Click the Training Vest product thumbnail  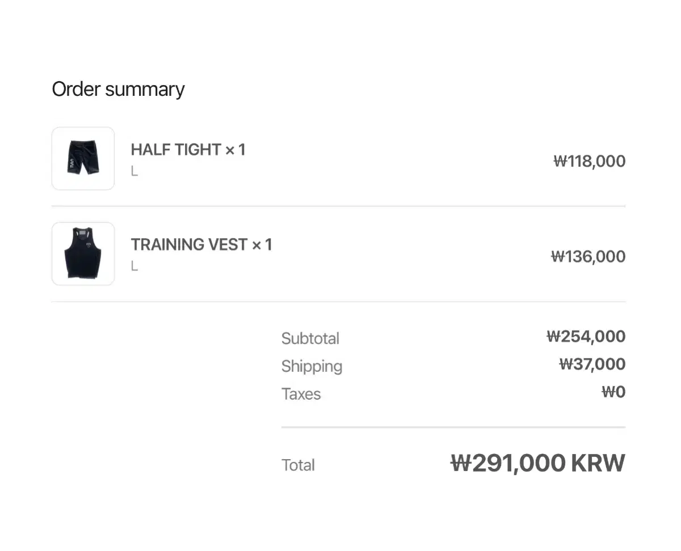pyautogui.click(x=83, y=253)
